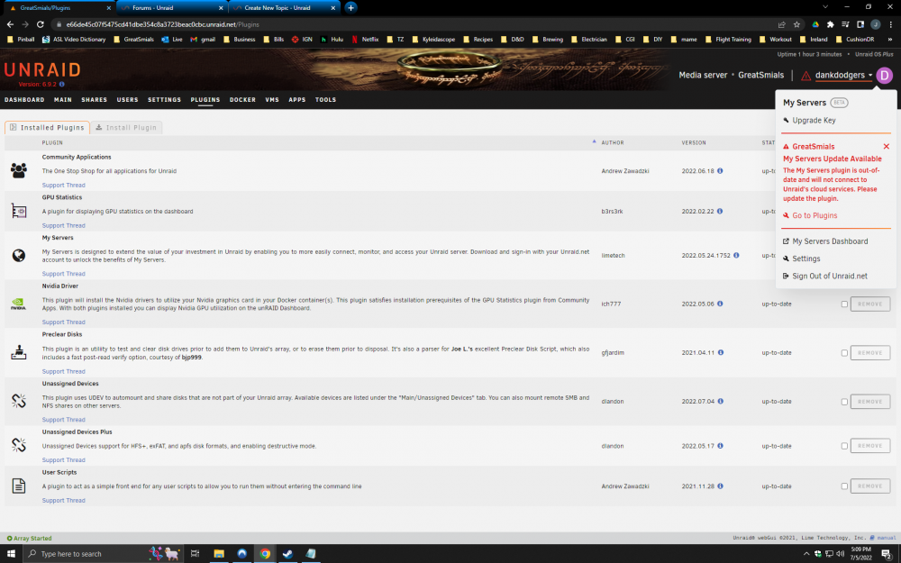Open version info icon for Community Applications
Viewport: 901px width, 563px height.
click(x=720, y=170)
